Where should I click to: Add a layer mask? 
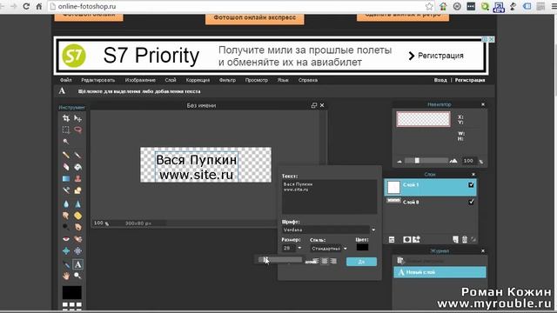tap(407, 240)
